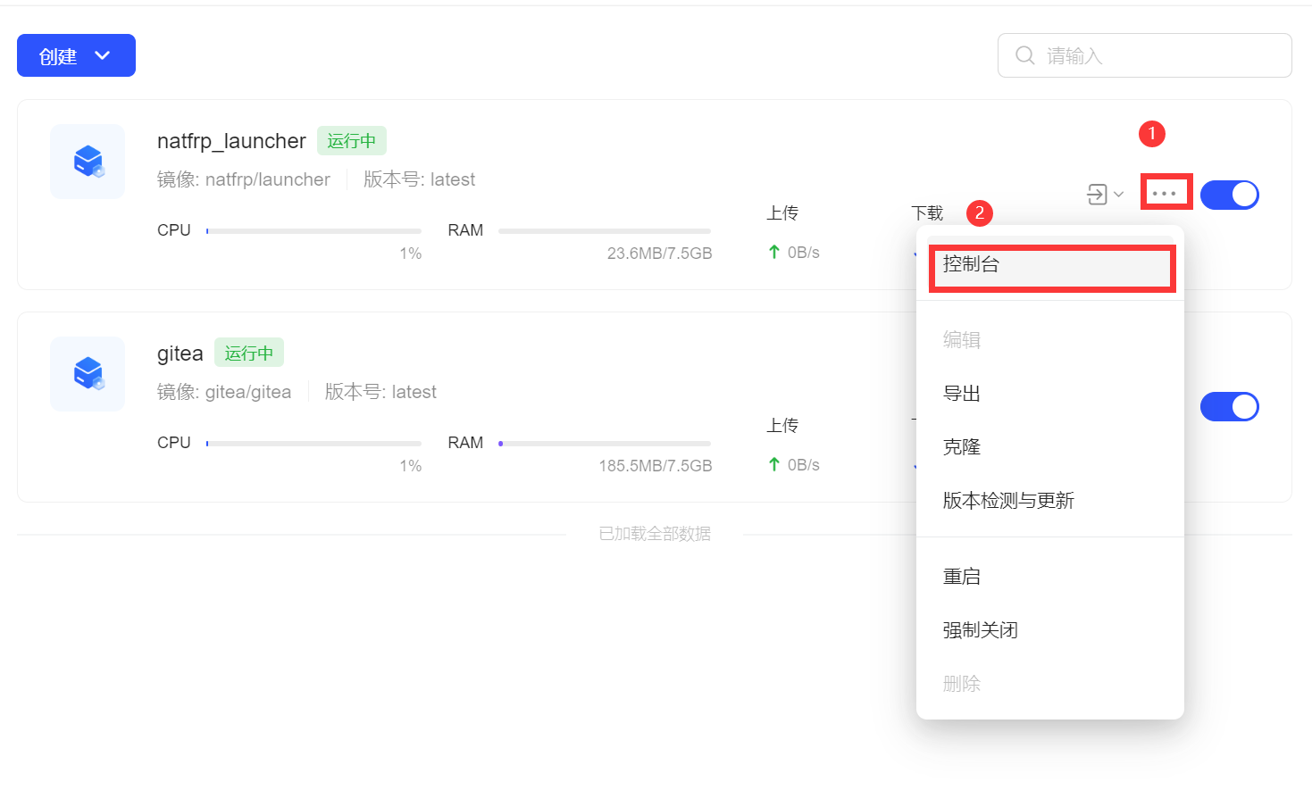Viewport: 1312px width, 807px height.
Task: Click the text 镜像: natfrp/launcher
Action: 244,179
